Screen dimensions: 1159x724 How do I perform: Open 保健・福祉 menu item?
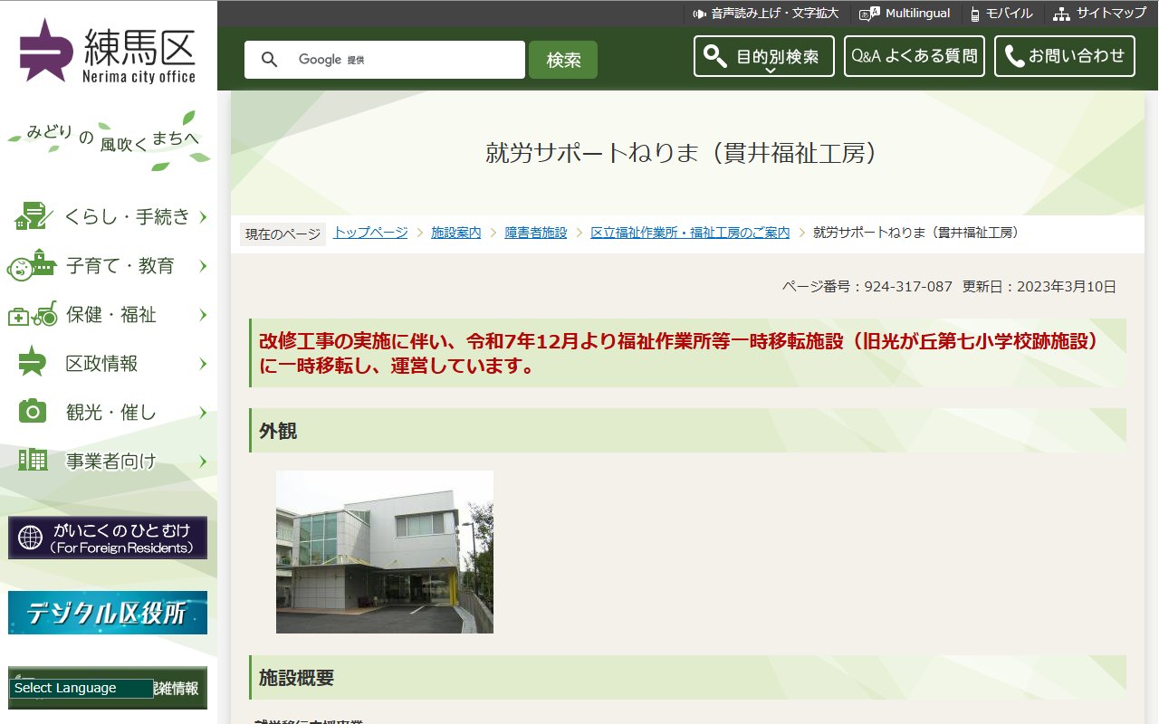tap(109, 315)
